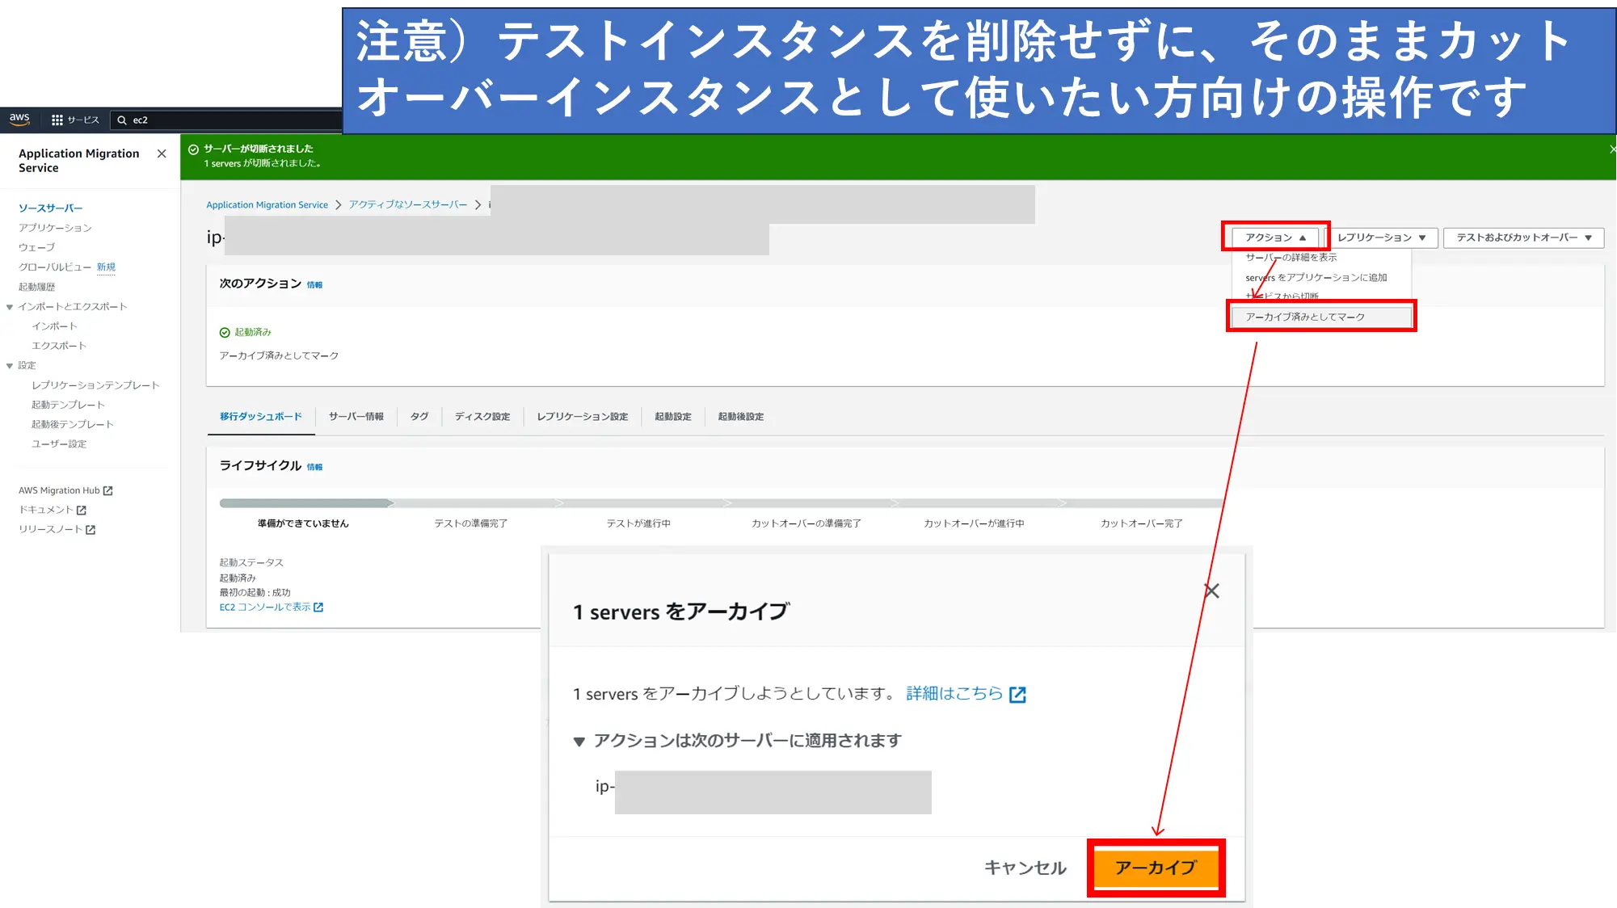
Task: Open ウェーブ in sidebar
Action: pos(37,247)
